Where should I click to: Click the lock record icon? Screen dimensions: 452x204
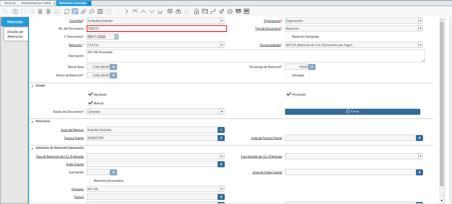(196, 11)
